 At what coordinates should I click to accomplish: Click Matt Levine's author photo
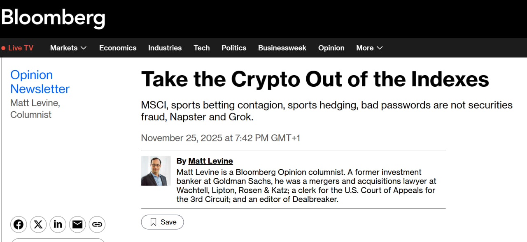(x=156, y=171)
